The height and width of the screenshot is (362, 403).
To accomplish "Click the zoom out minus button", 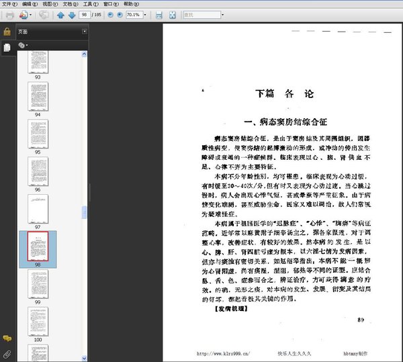I will pos(111,15).
